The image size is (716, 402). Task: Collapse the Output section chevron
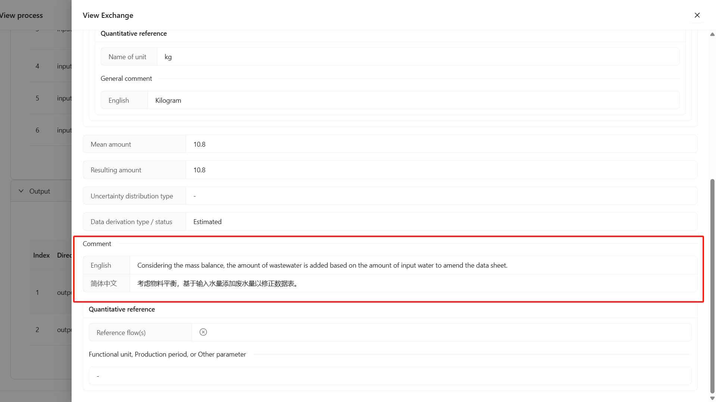(x=21, y=191)
